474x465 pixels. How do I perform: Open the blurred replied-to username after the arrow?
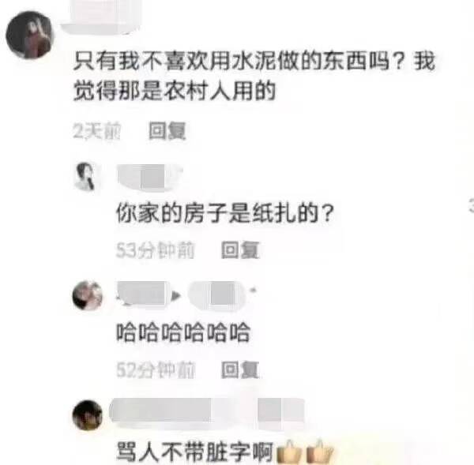(217, 295)
